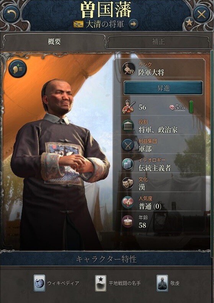Click the skull 5% casualty value
The image size is (214, 303).
(177, 107)
